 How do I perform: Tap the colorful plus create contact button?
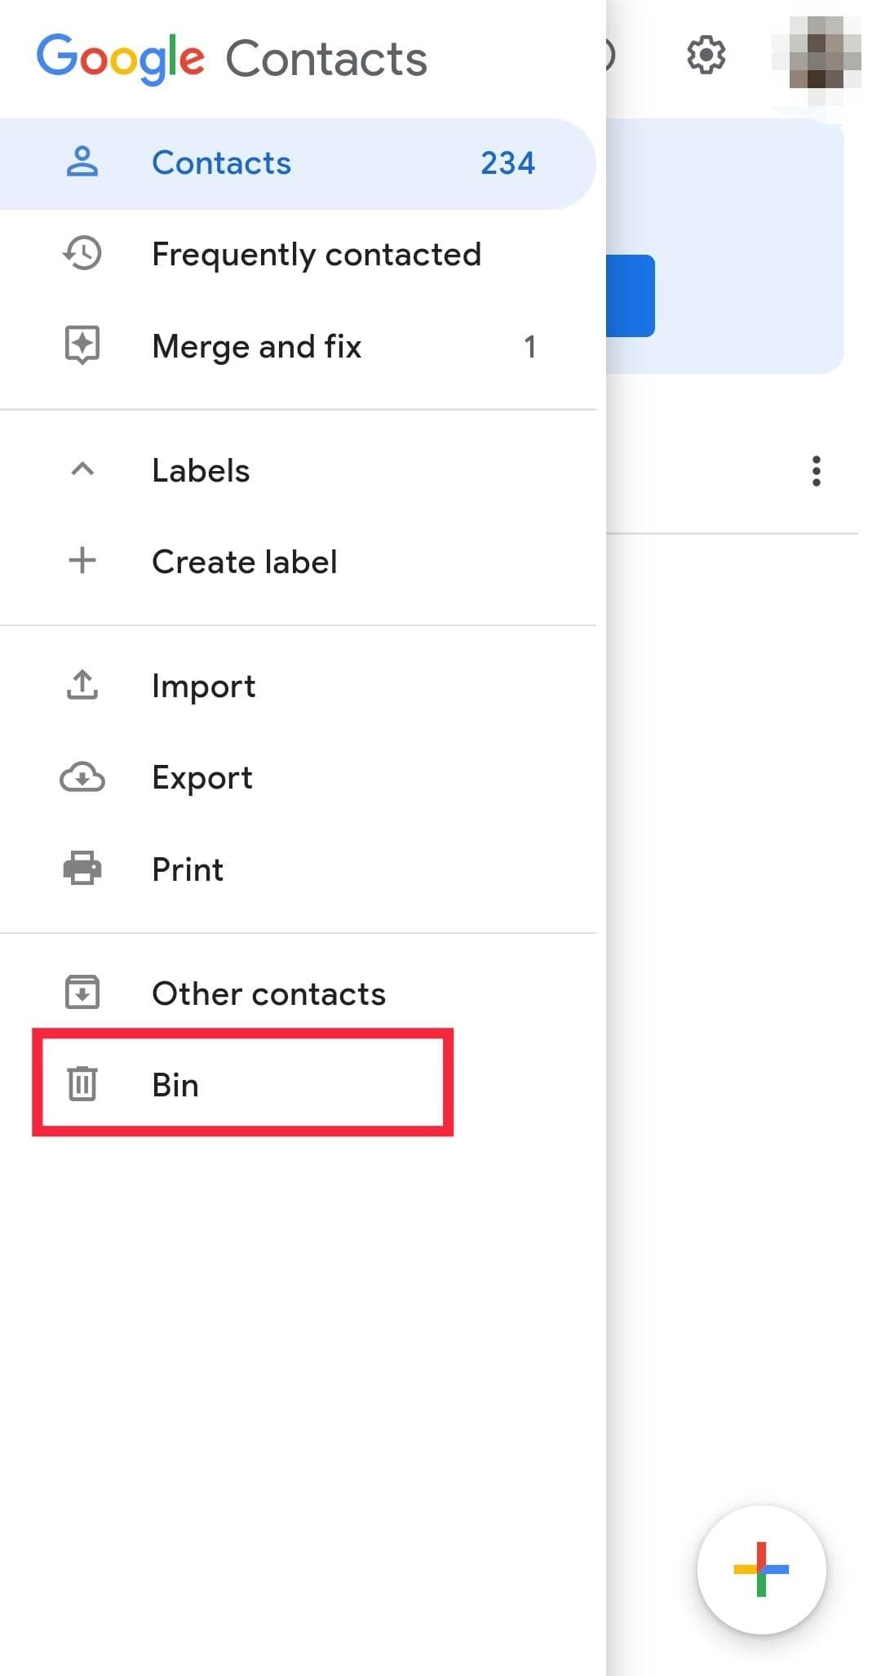[x=762, y=1569]
